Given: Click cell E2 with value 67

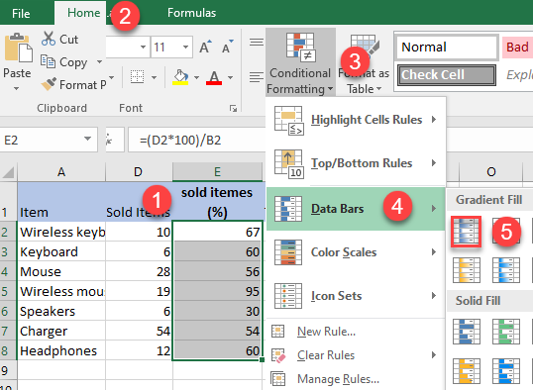Looking at the screenshot, I should 217,232.
